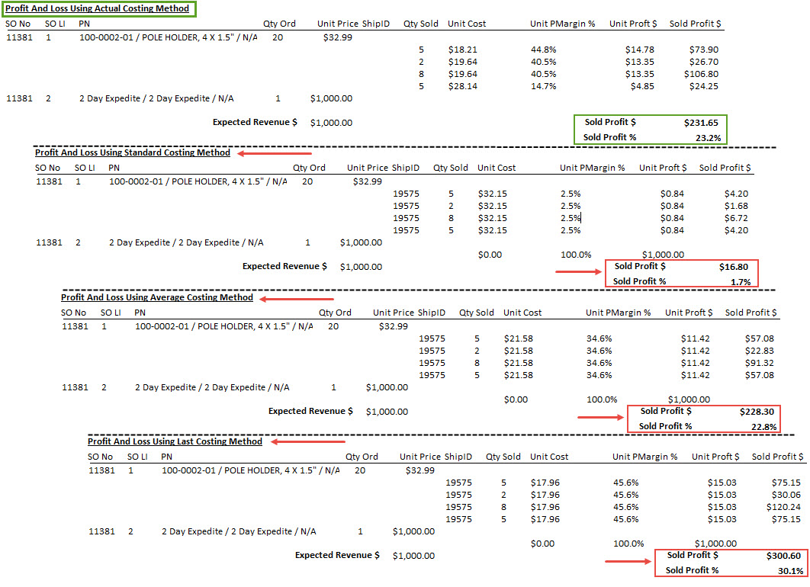
Task: Click the $120.24 sold profit in last costing
Action: pos(783,507)
